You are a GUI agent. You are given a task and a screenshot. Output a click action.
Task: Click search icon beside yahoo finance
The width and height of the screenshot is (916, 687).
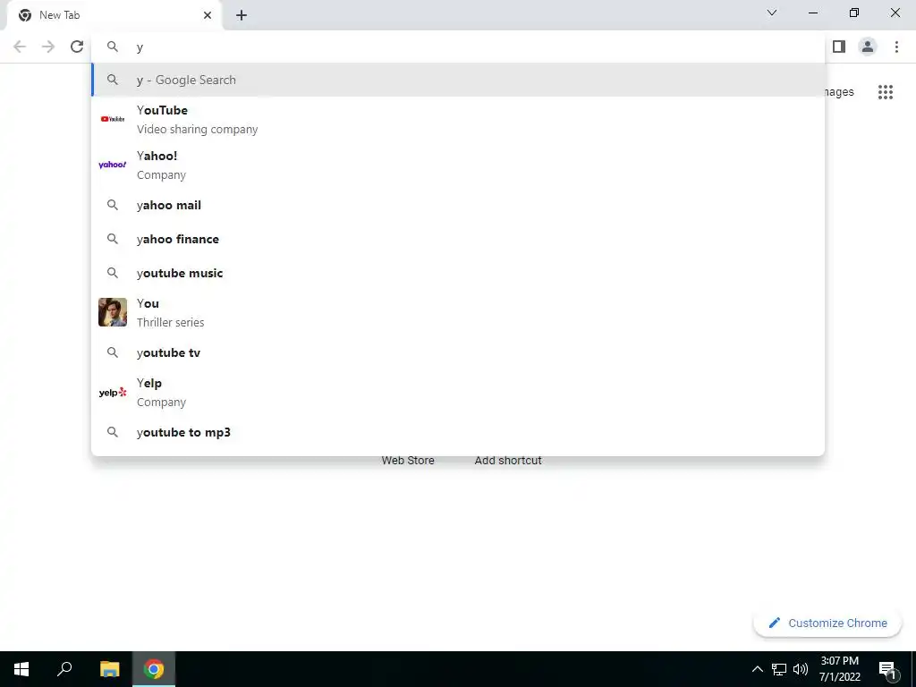click(x=113, y=239)
